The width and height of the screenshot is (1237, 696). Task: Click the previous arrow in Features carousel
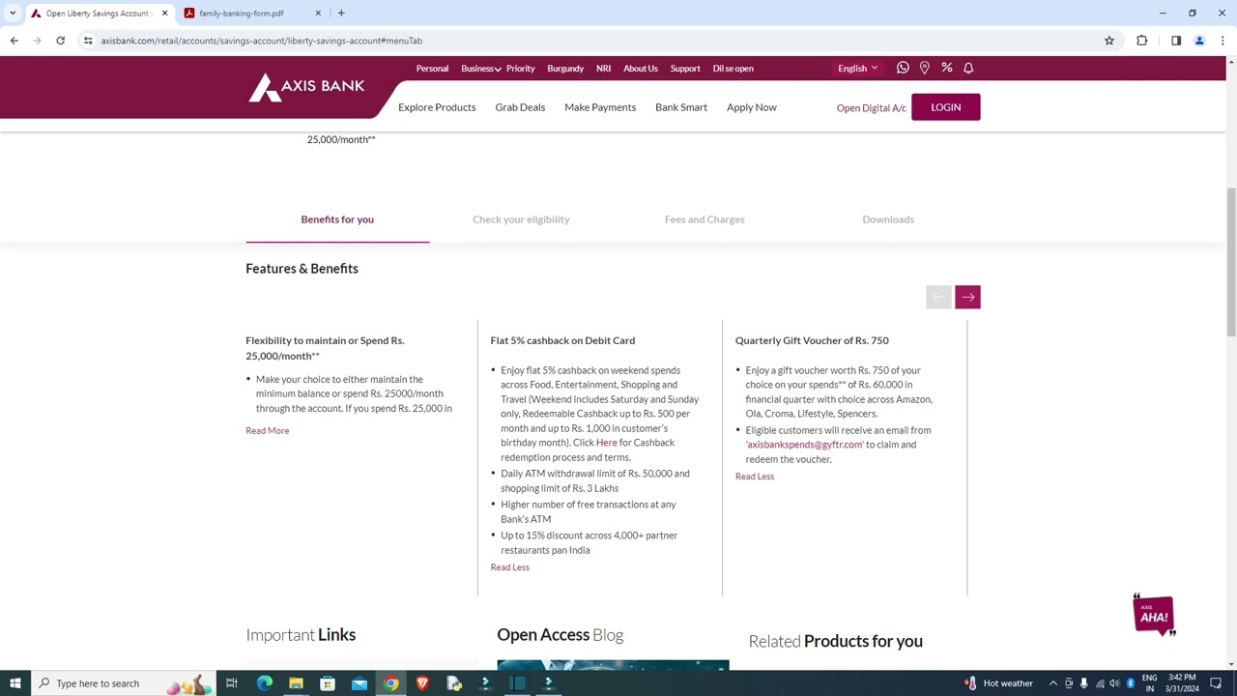tap(938, 297)
